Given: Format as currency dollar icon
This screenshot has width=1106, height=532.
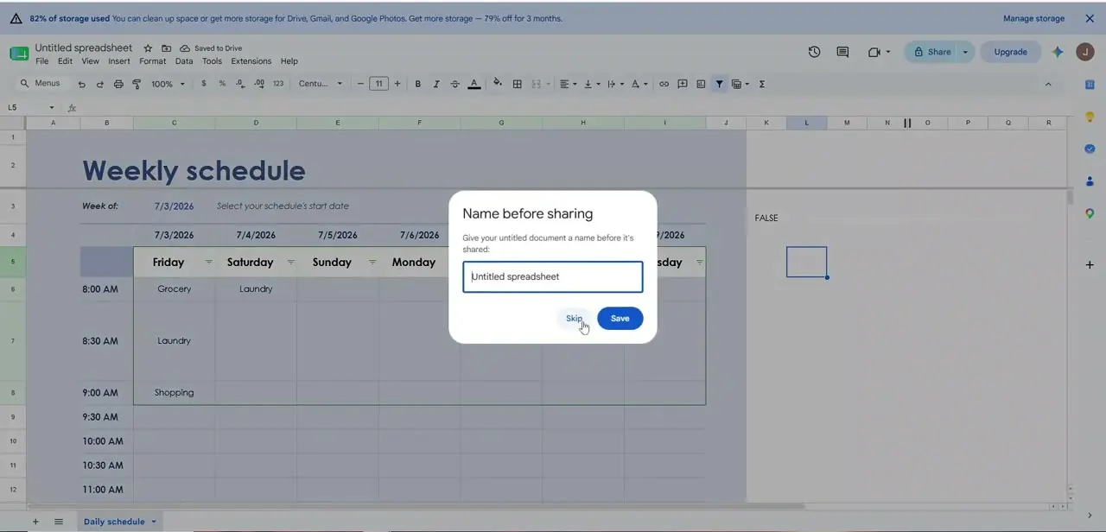Looking at the screenshot, I should coord(204,84).
